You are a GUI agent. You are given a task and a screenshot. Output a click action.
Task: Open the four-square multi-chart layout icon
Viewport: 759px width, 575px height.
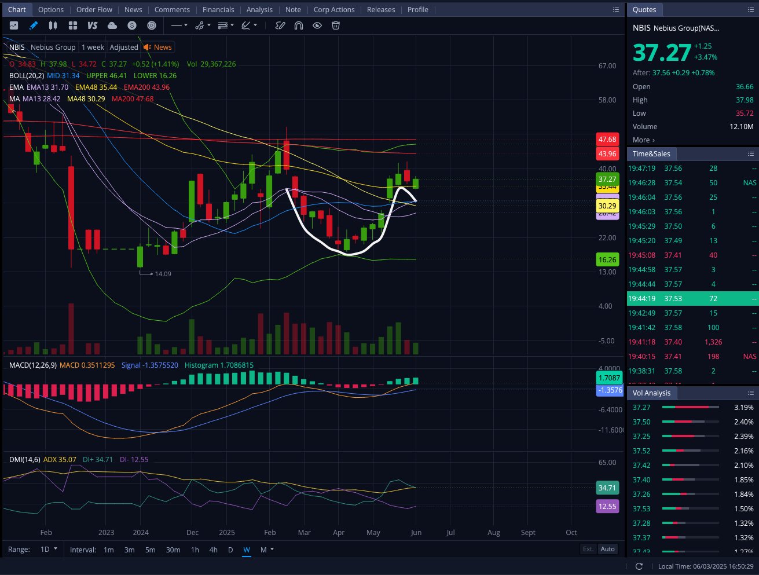point(73,25)
